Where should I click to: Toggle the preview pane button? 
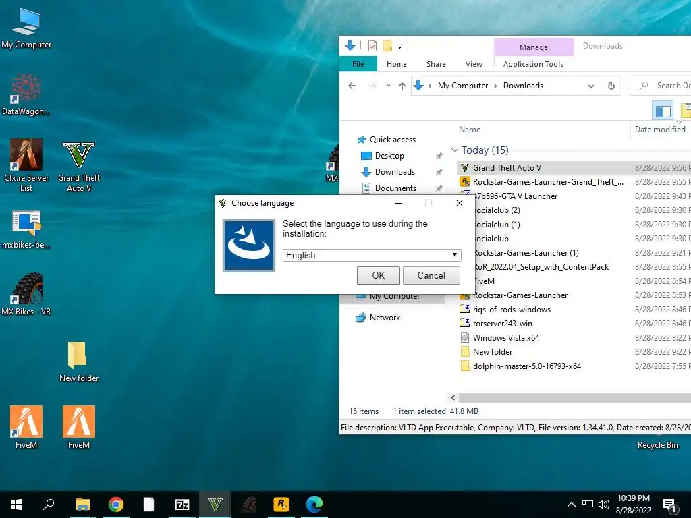pyautogui.click(x=663, y=111)
